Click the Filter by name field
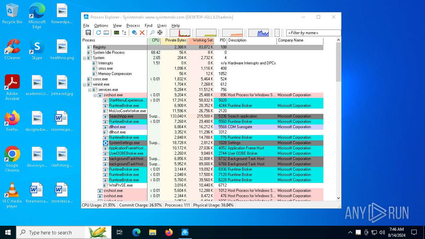425x239 pixels. pos(313,33)
